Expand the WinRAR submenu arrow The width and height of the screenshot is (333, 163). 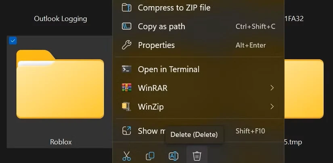click(272, 88)
